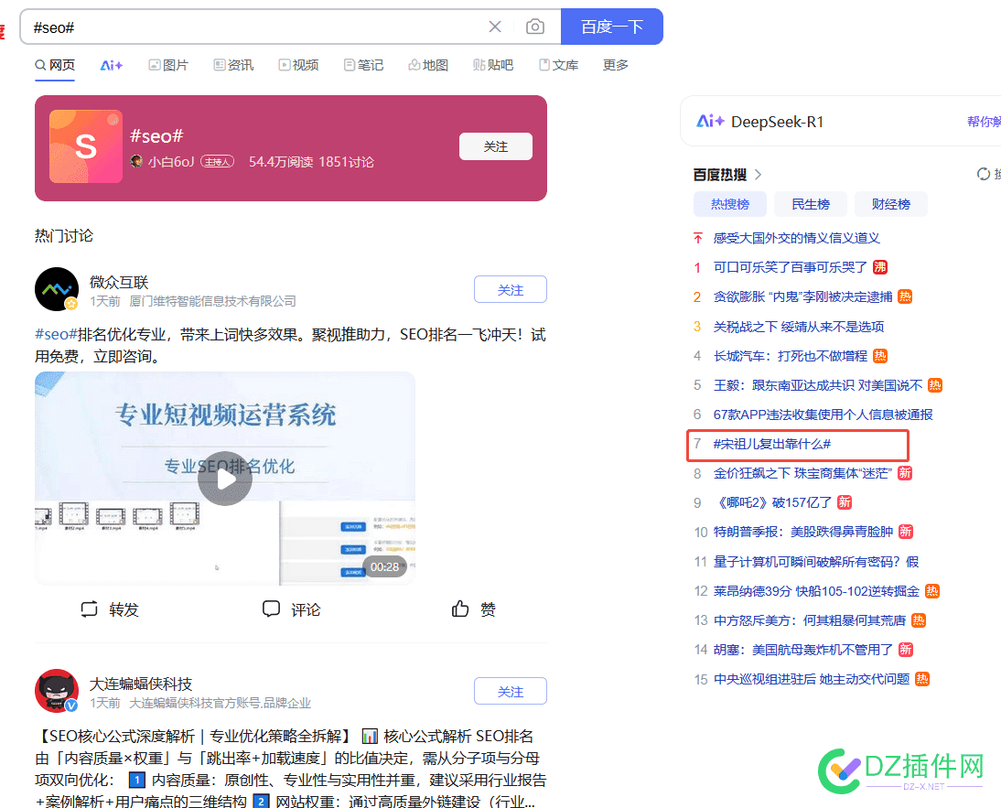The width and height of the screenshot is (1001, 808).
Task: Open 微众互联 avatar icon
Action: click(x=57, y=289)
